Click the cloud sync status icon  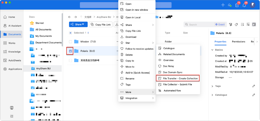coord(230,5)
